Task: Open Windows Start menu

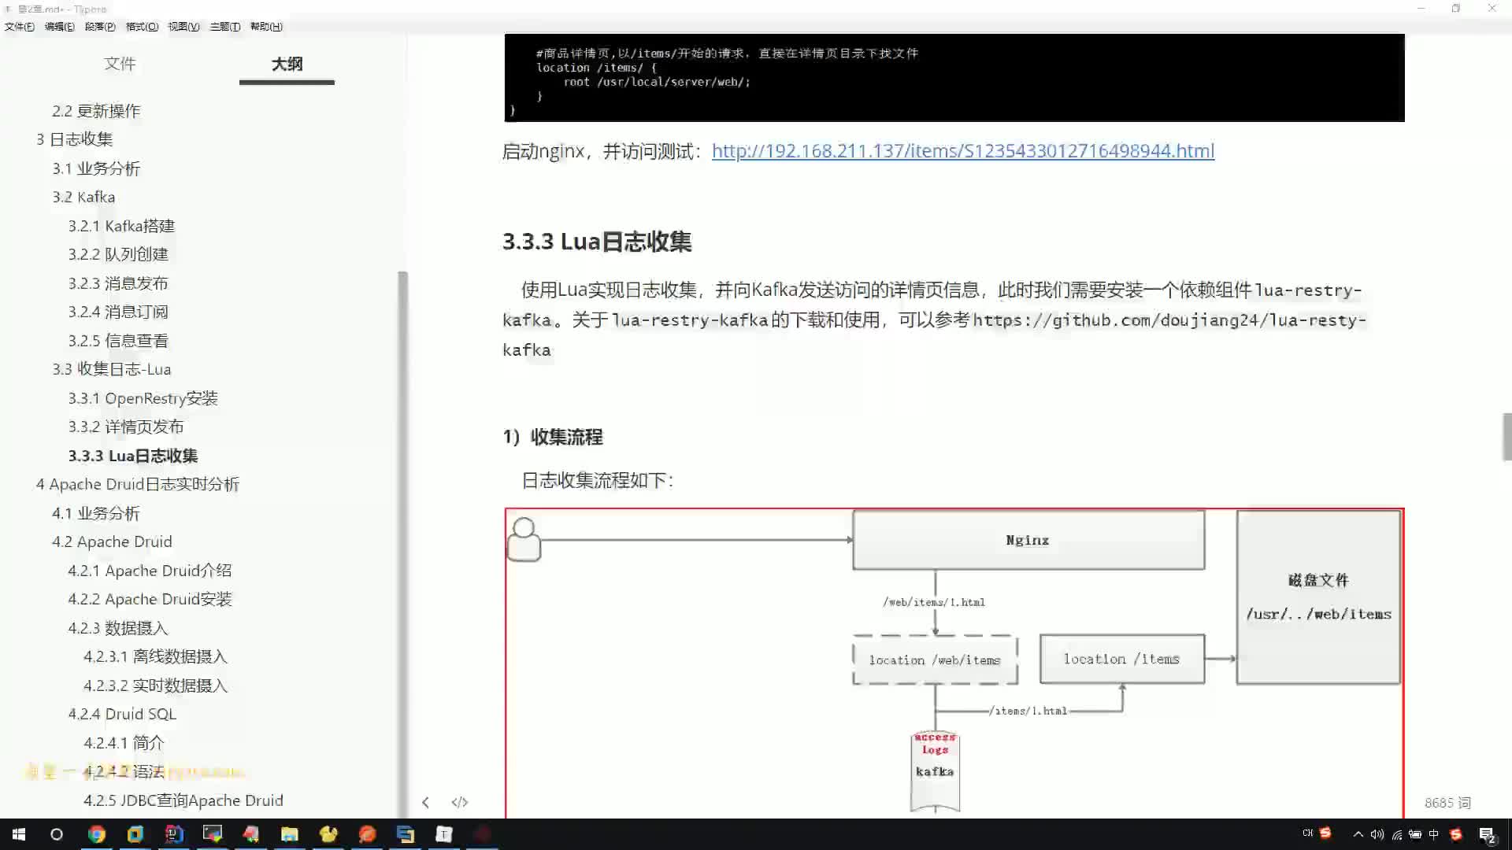Action: (x=19, y=834)
